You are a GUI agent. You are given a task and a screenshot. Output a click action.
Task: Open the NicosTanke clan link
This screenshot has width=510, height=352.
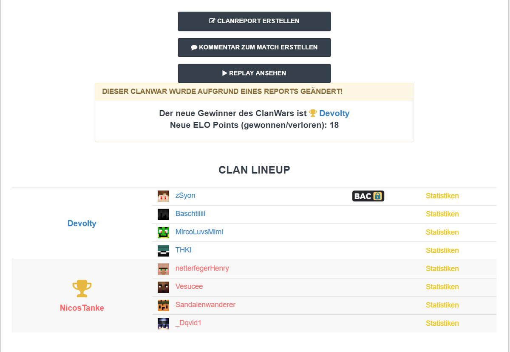pos(82,308)
